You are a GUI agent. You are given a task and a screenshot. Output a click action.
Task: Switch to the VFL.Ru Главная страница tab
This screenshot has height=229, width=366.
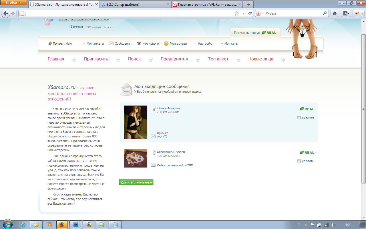click(x=207, y=5)
